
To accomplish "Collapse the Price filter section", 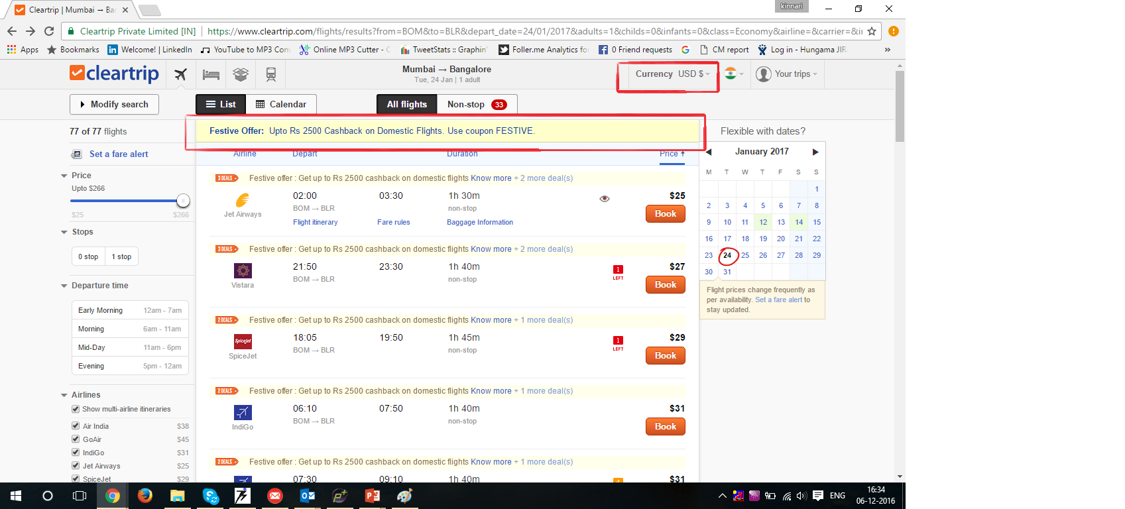I will click(x=64, y=176).
